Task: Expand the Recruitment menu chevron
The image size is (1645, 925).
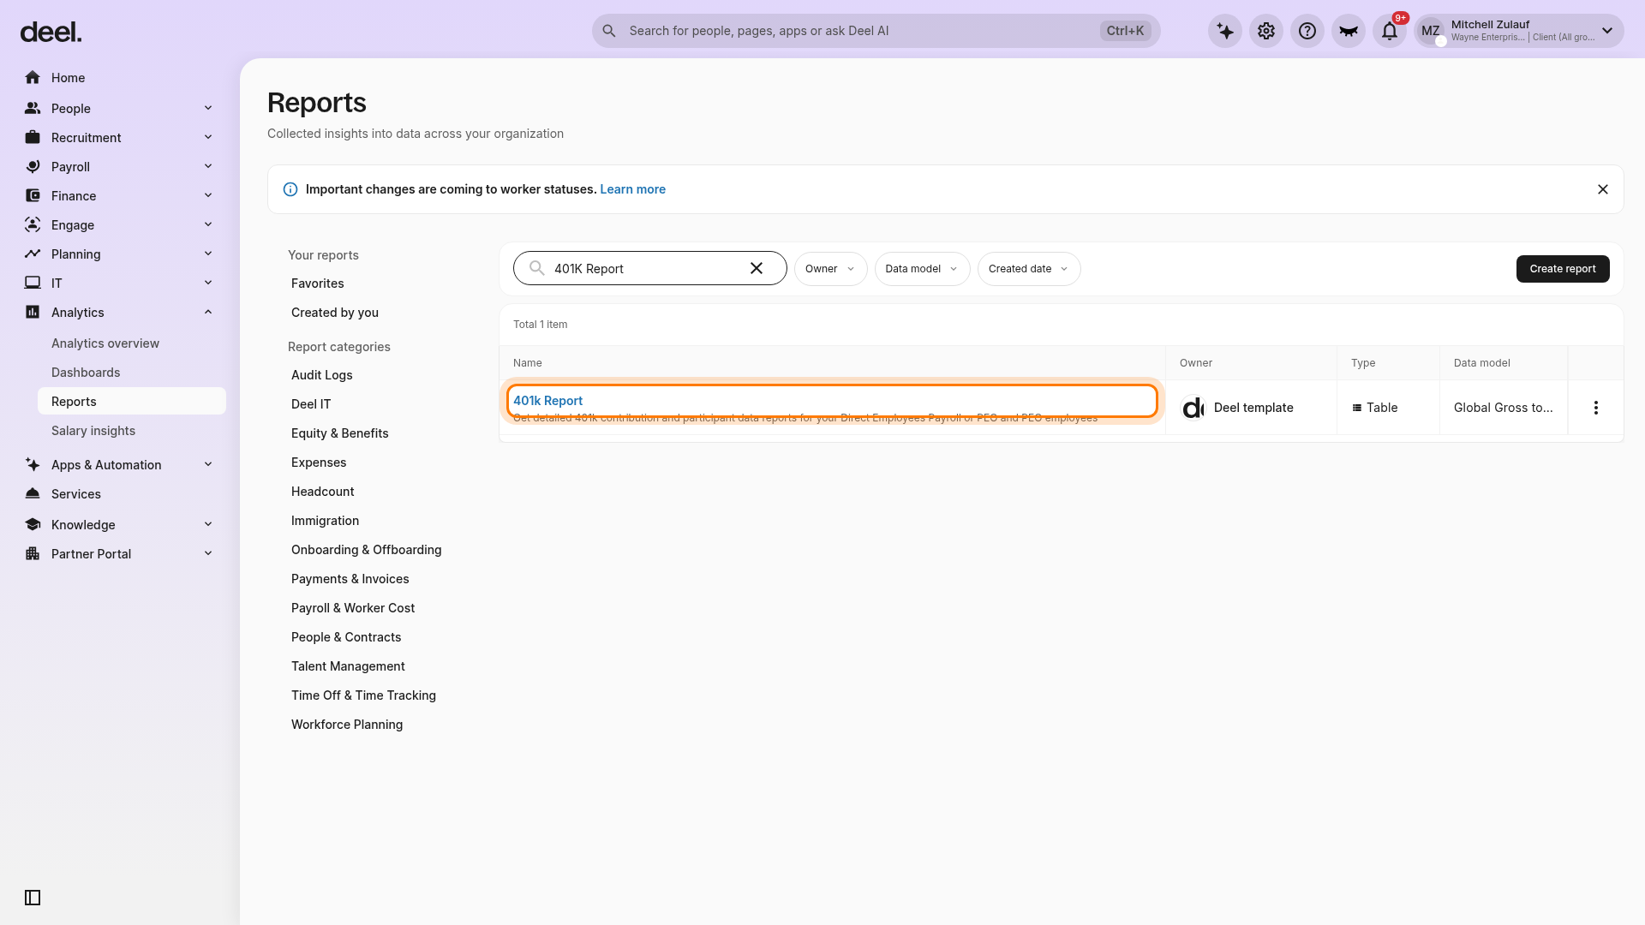Action: click(x=208, y=138)
